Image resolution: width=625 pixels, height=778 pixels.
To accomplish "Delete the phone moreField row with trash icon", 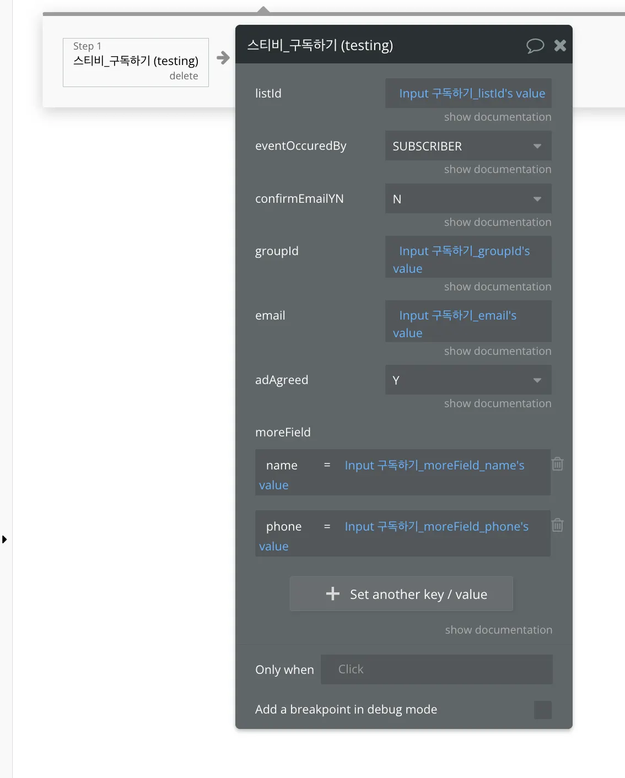I will pyautogui.click(x=558, y=525).
